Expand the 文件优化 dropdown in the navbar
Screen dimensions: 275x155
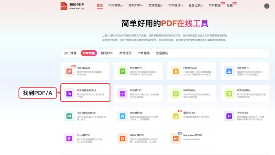point(156,5)
